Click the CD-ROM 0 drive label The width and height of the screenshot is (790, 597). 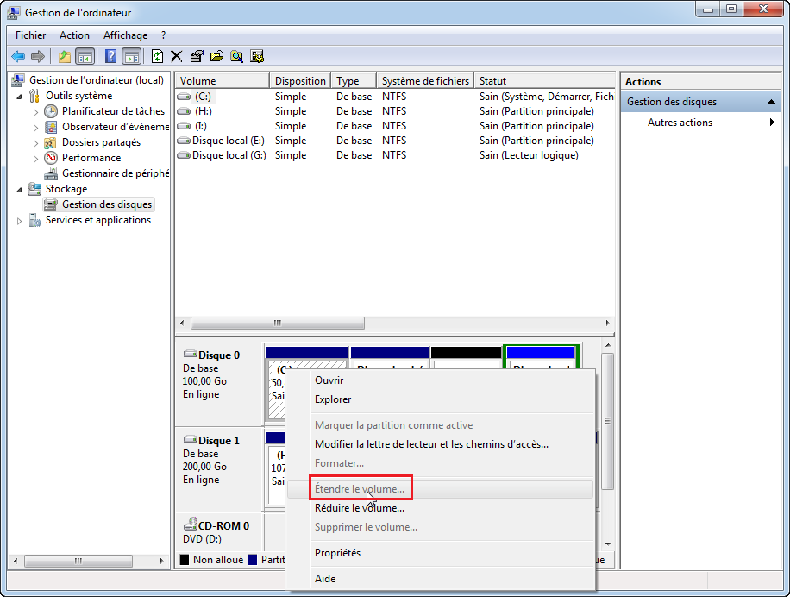point(223,526)
